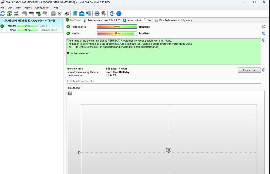The height and width of the screenshot is (174, 270).
Task: Click the Performance 100 % gradient bar
Action: click(117, 26)
